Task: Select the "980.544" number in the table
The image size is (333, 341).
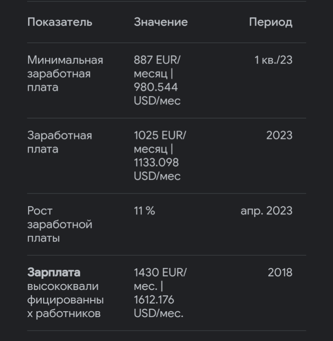Action: click(x=156, y=87)
